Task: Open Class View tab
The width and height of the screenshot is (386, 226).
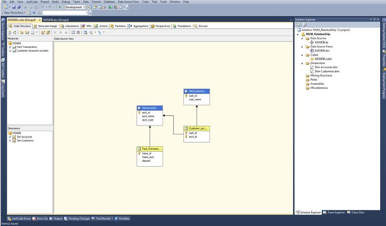Action: tap(356, 212)
